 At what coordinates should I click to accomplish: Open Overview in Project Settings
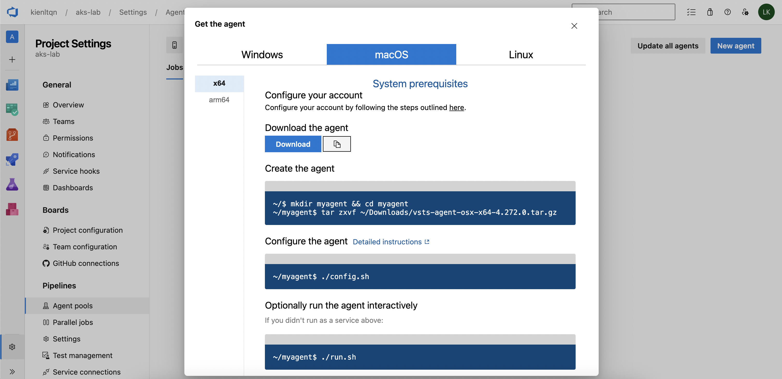(68, 105)
